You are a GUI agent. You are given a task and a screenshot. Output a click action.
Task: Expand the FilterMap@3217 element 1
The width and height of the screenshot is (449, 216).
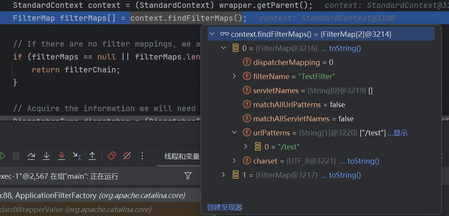click(224, 175)
